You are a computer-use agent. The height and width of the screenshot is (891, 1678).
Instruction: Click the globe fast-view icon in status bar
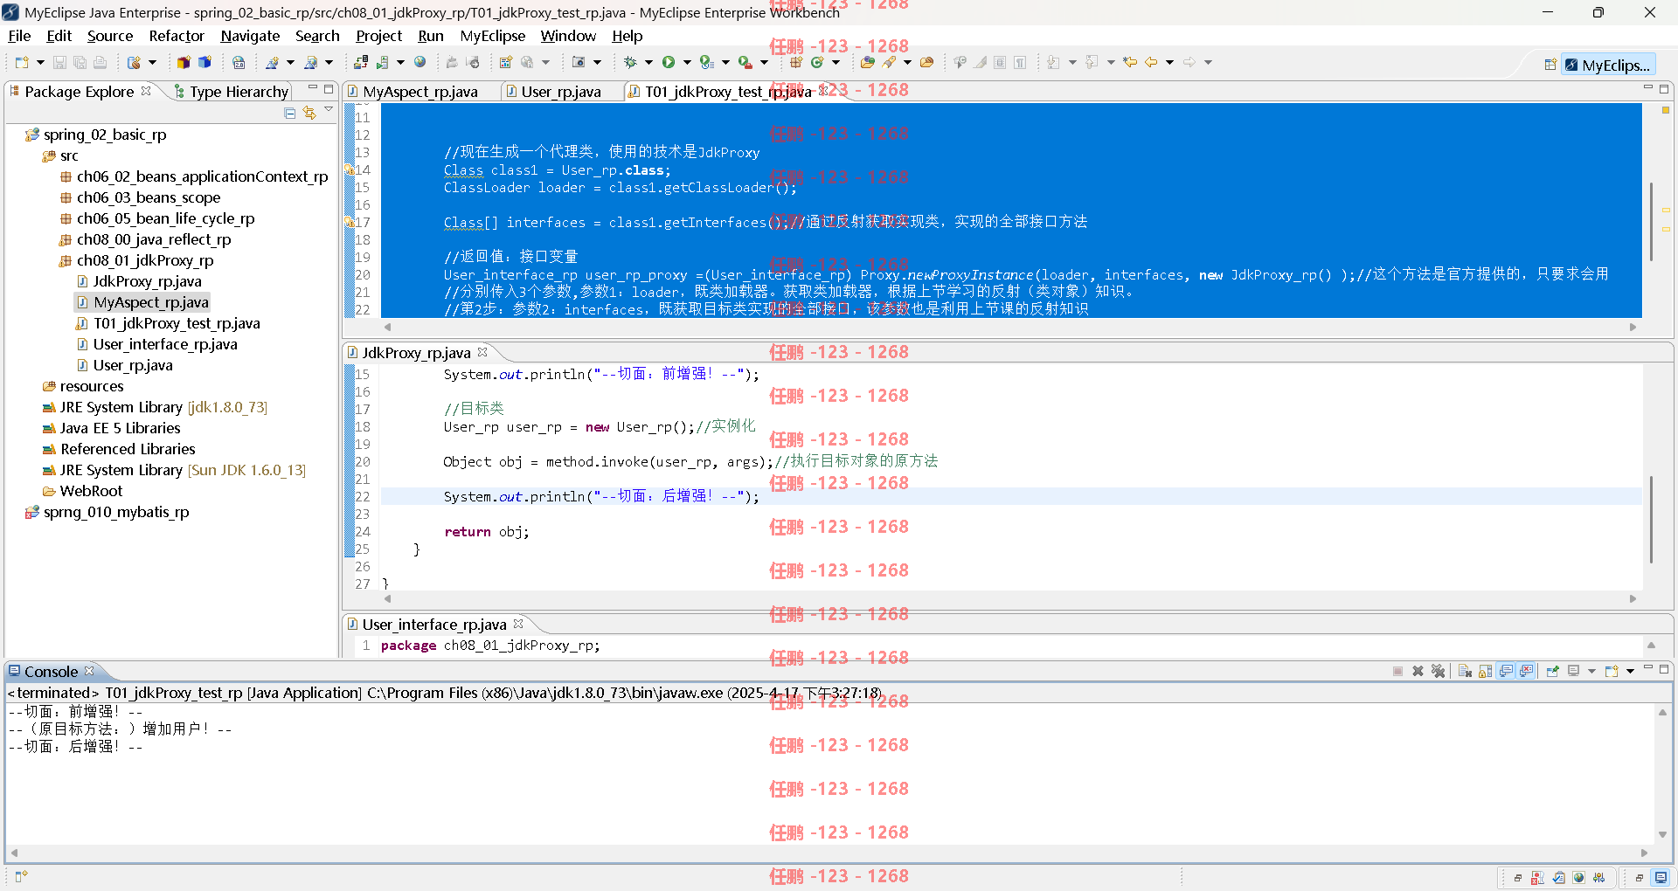pos(1578,878)
